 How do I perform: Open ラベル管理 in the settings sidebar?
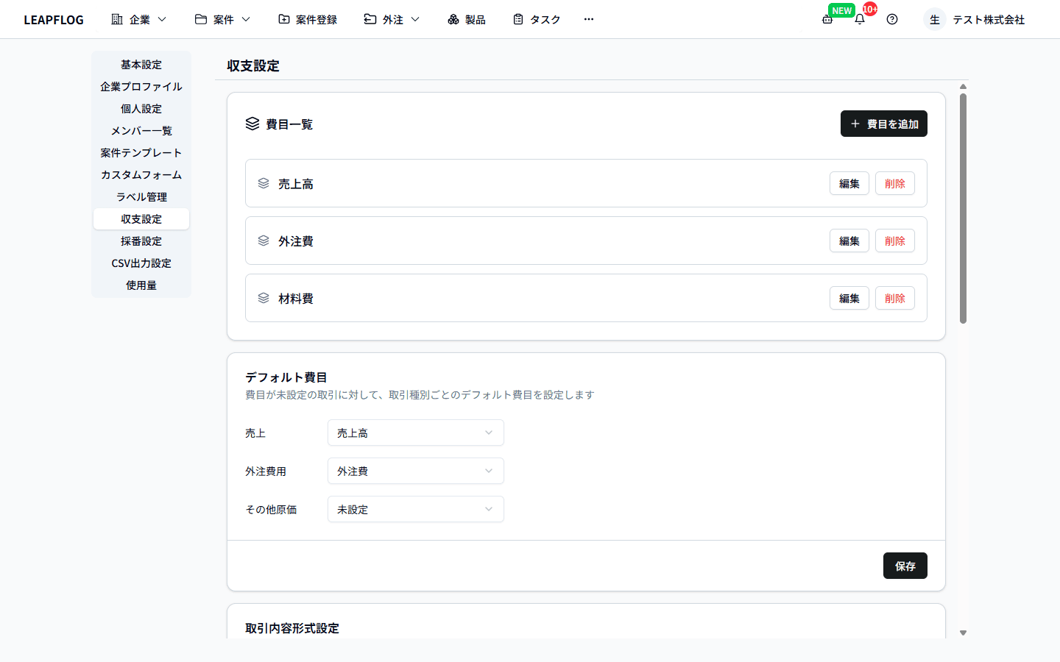(141, 197)
